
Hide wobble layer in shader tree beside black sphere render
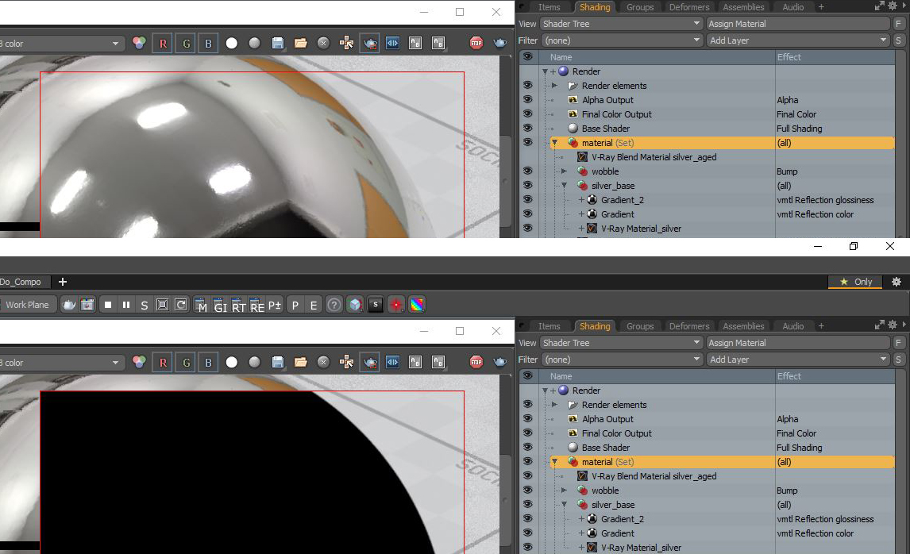[527, 490]
